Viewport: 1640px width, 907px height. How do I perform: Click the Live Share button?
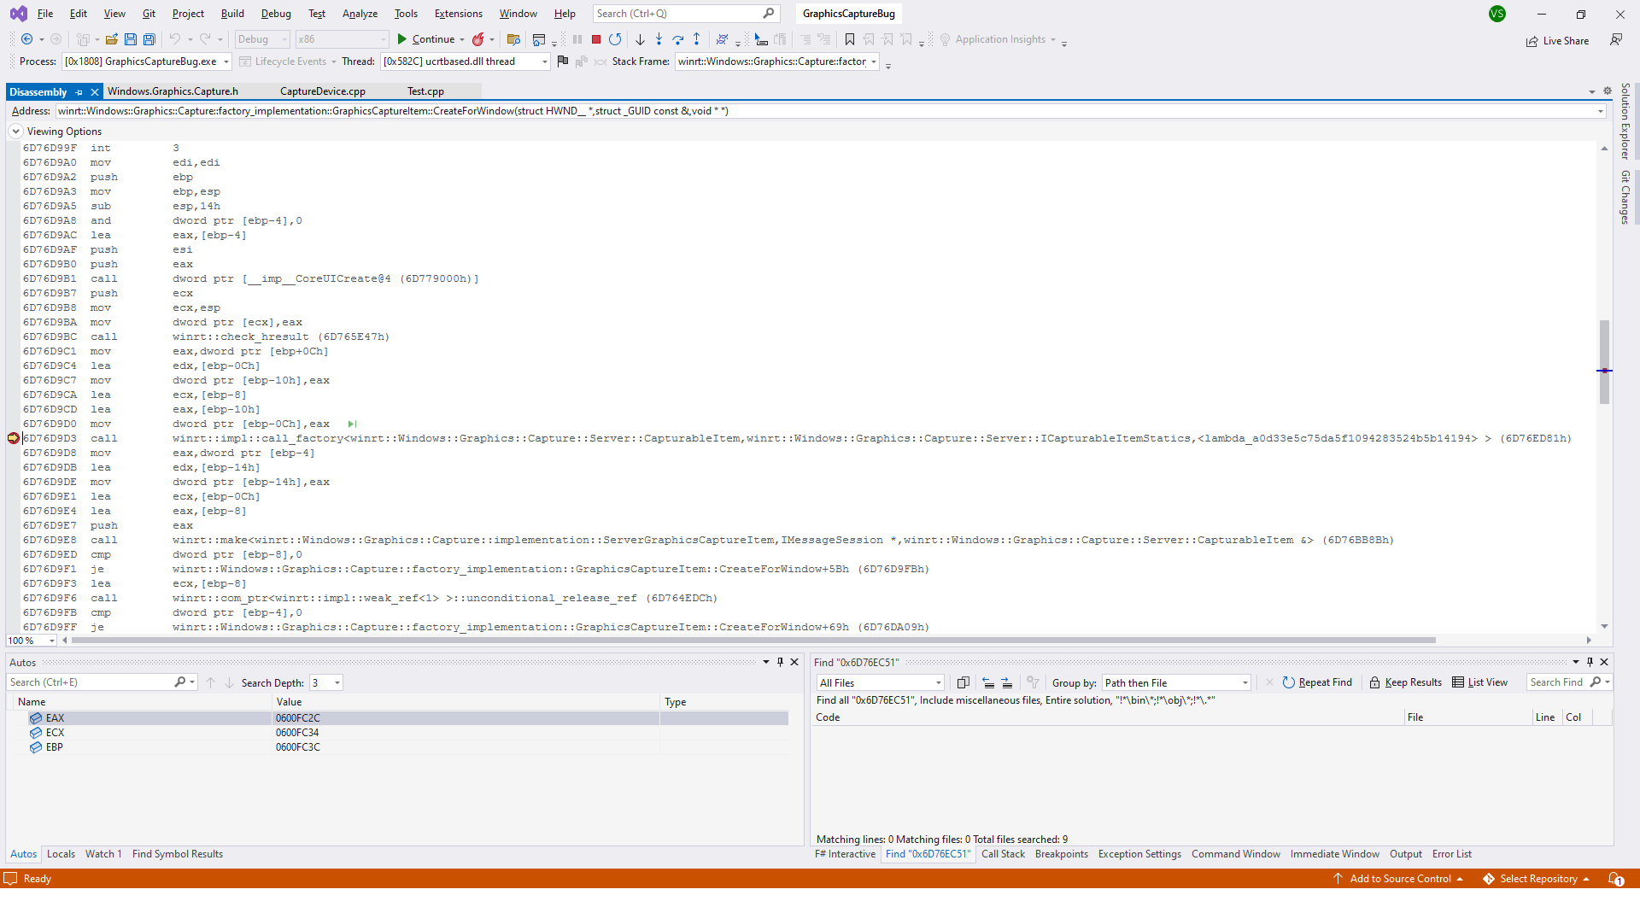coord(1558,41)
